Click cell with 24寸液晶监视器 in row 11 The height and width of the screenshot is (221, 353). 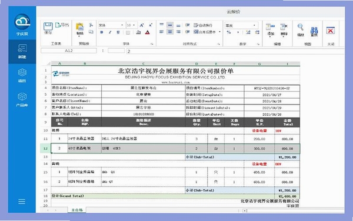tap(84, 139)
